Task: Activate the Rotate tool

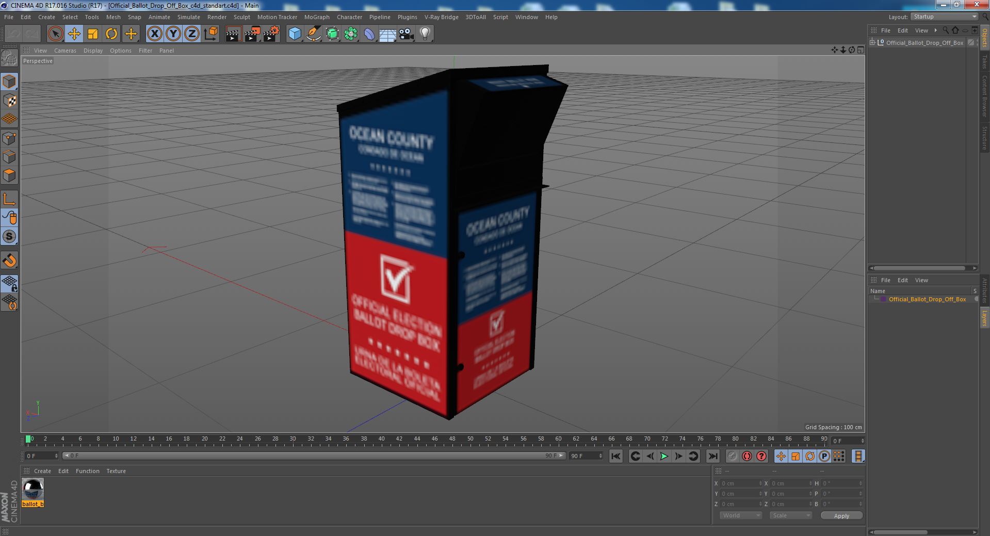Action: (111, 34)
